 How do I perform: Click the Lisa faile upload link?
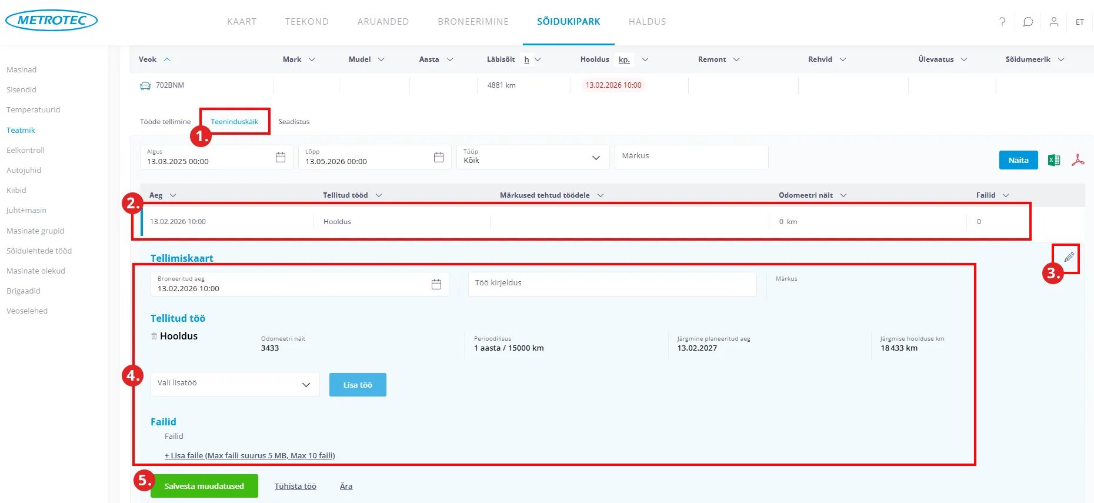coord(250,455)
